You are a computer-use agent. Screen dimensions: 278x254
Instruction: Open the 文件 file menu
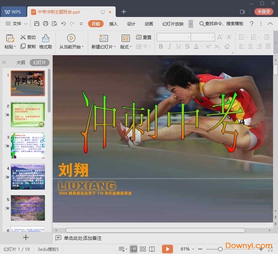click(16, 24)
